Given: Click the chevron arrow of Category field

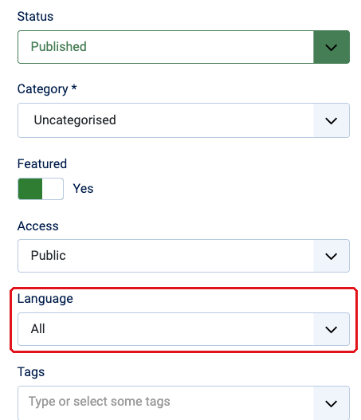Looking at the screenshot, I should (x=332, y=120).
